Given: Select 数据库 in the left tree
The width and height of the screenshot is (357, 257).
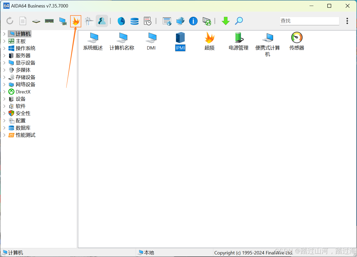Looking at the screenshot, I should 20,128.
